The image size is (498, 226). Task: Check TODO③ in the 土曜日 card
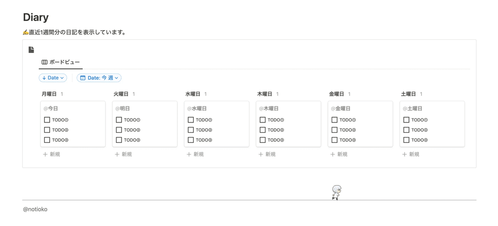[x=406, y=139]
